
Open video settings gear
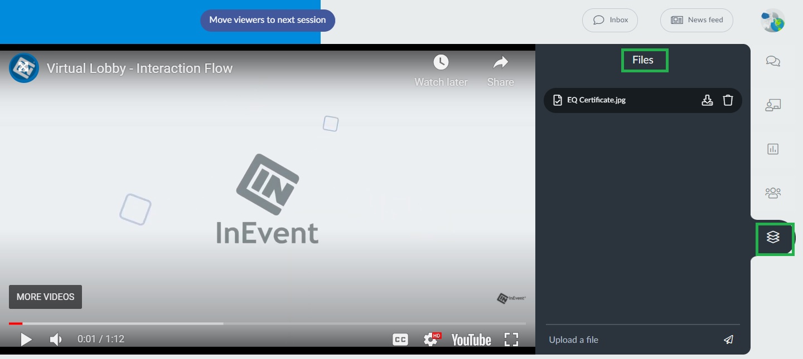430,340
